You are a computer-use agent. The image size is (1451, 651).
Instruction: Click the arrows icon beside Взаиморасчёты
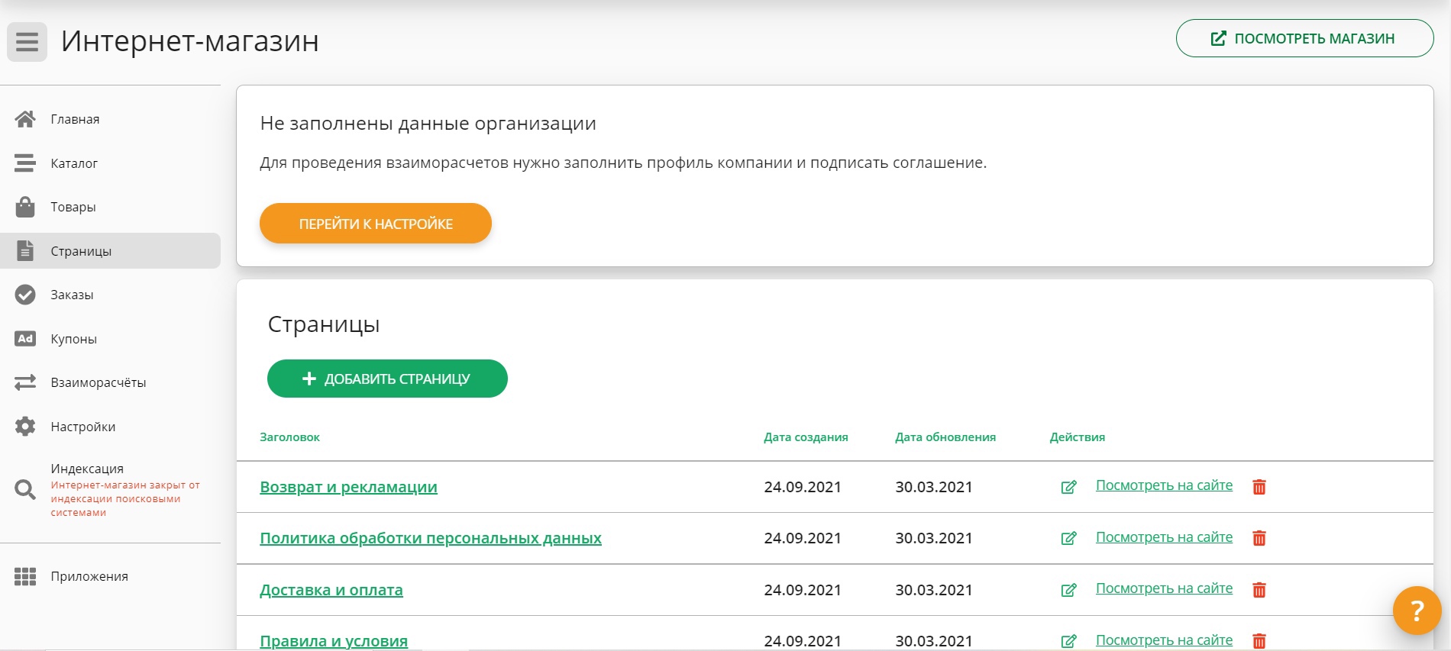pos(25,382)
